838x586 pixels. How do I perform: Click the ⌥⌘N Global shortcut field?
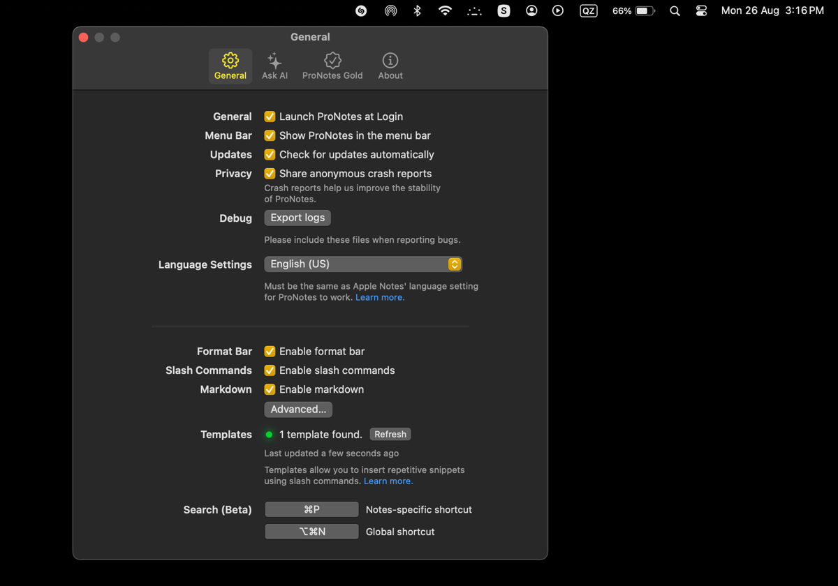tap(311, 532)
